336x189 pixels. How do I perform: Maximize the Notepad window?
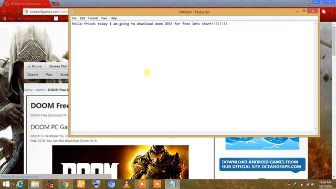304,11
